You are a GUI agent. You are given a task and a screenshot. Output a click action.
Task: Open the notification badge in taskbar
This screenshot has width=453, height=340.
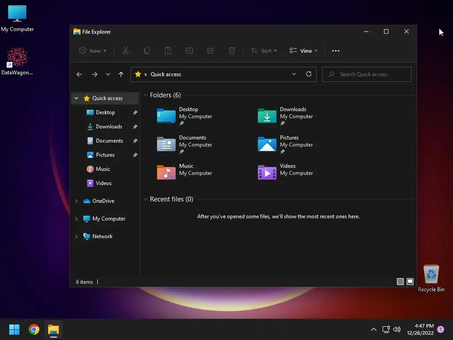[x=441, y=329]
